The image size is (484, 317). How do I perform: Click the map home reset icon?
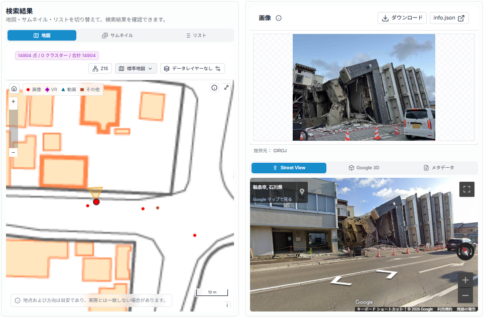14,89
